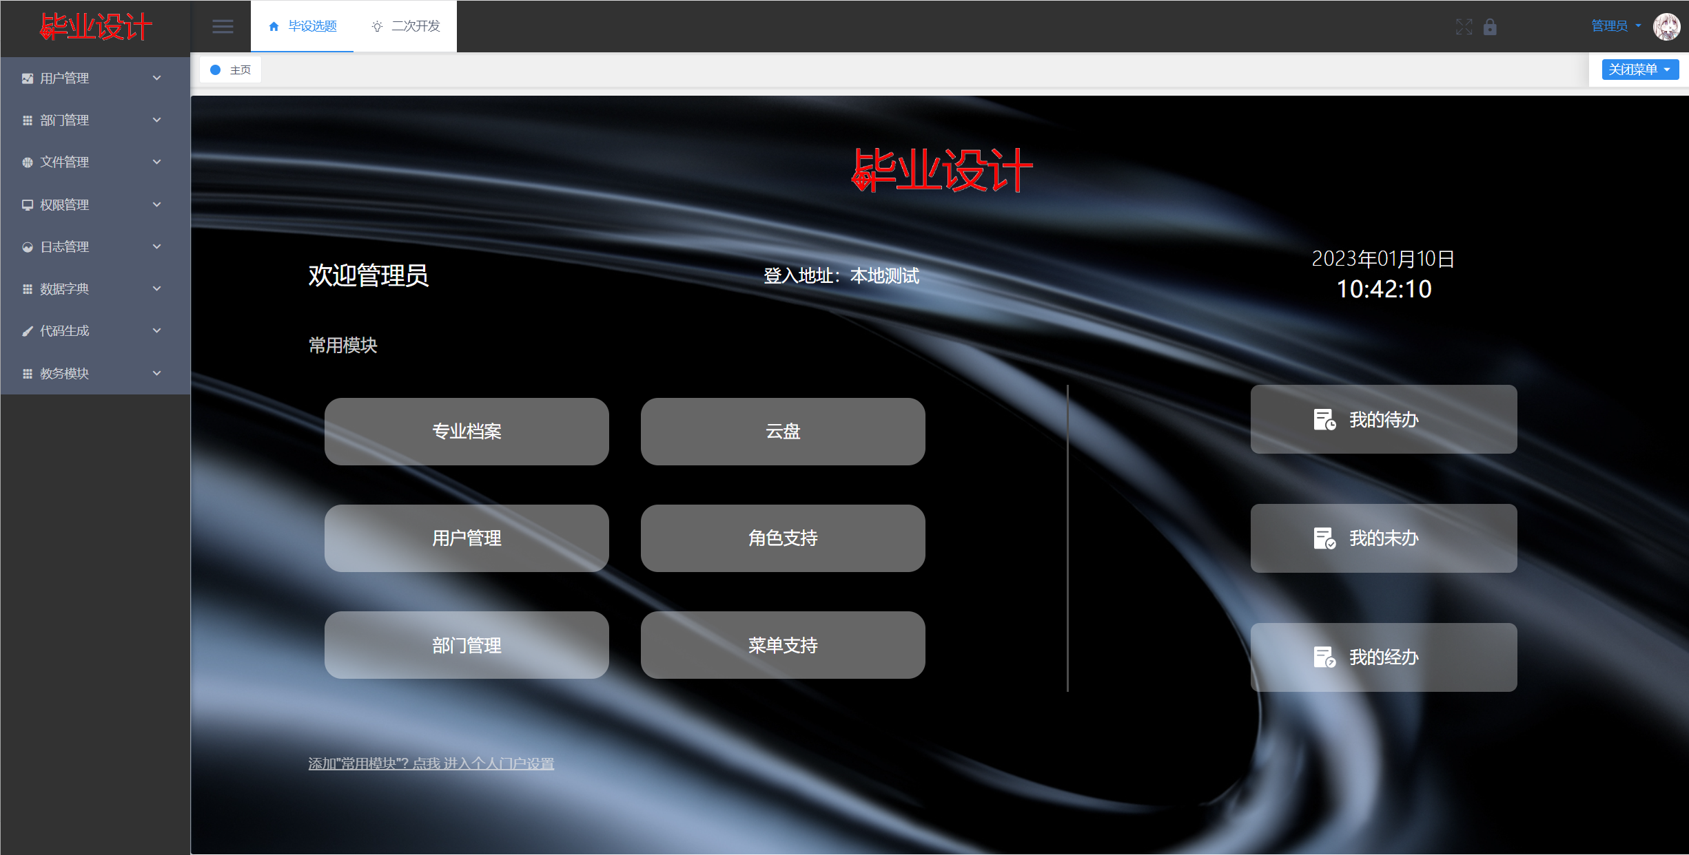Click the admin avatar picture

pos(1666,27)
